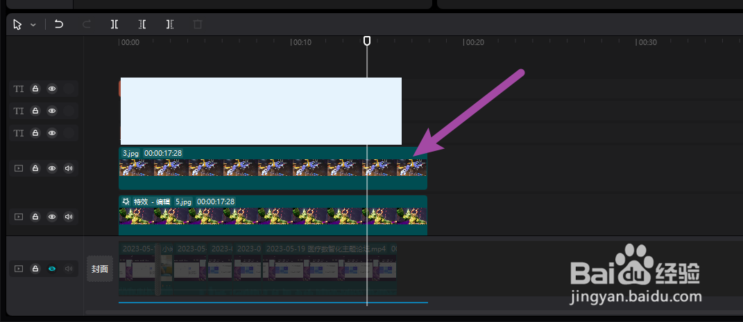Click the effect star icon on 5.jpg clip

pyautogui.click(x=126, y=202)
